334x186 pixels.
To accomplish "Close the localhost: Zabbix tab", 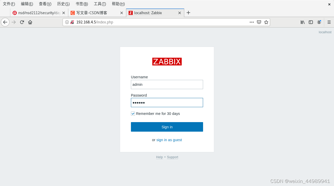I will (x=180, y=13).
